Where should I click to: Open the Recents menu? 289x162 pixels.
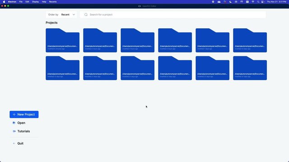pyautogui.click(x=53, y=2)
